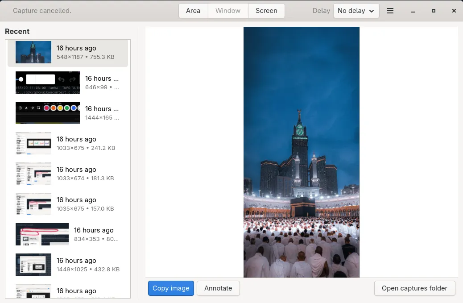
Task: Select the 646×99 capture in Recent
Action: 68,83
